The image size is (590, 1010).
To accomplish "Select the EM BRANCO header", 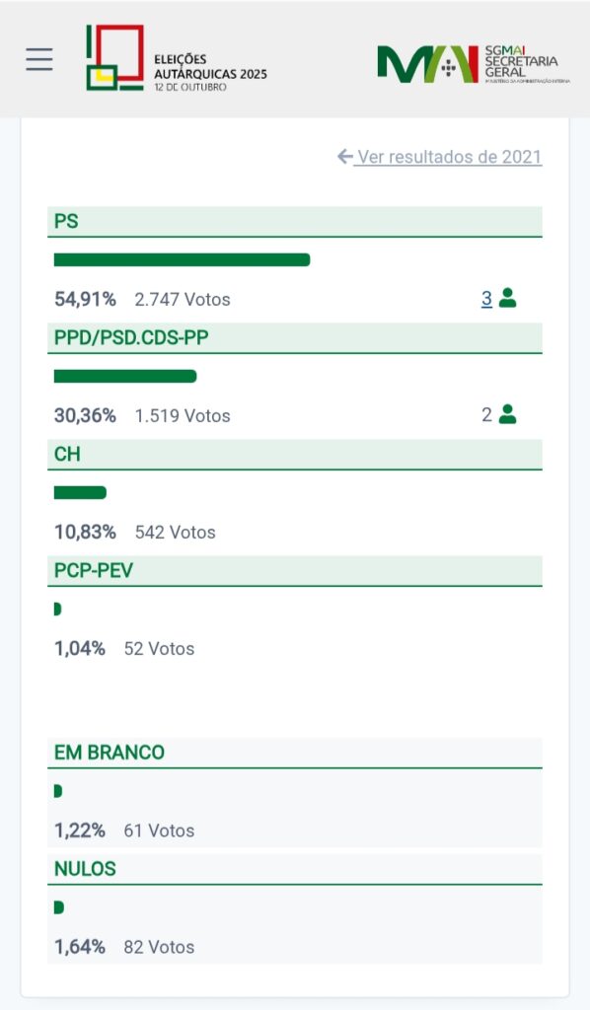I will pyautogui.click(x=294, y=753).
